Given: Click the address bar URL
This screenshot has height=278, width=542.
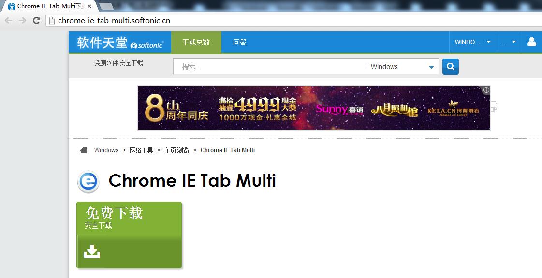Looking at the screenshot, I should [114, 20].
